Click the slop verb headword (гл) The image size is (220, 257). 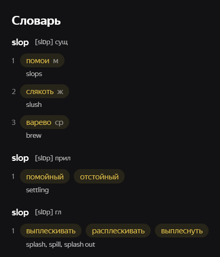pos(20,212)
